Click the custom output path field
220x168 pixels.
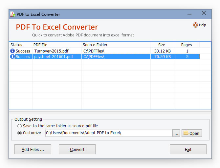pyautogui.click(x=108, y=133)
